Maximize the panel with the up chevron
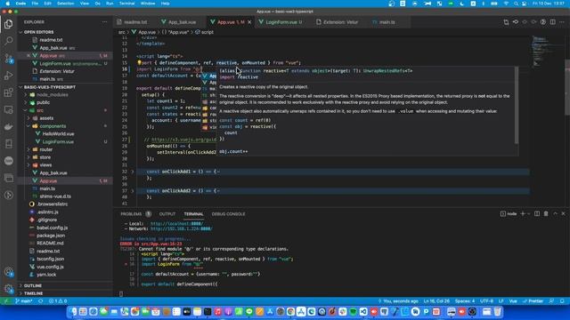This screenshot has height=320, width=570. pyautogui.click(x=555, y=213)
